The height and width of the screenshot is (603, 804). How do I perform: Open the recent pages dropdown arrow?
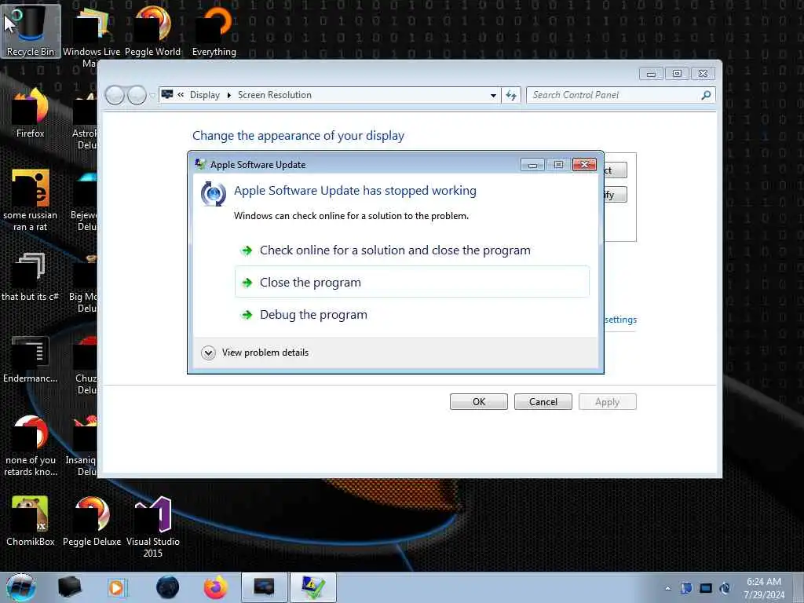pos(152,96)
